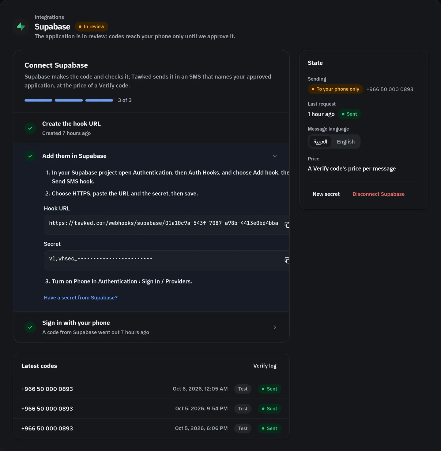Click the Connect Supabase heading
The width and height of the screenshot is (441, 451).
point(56,65)
